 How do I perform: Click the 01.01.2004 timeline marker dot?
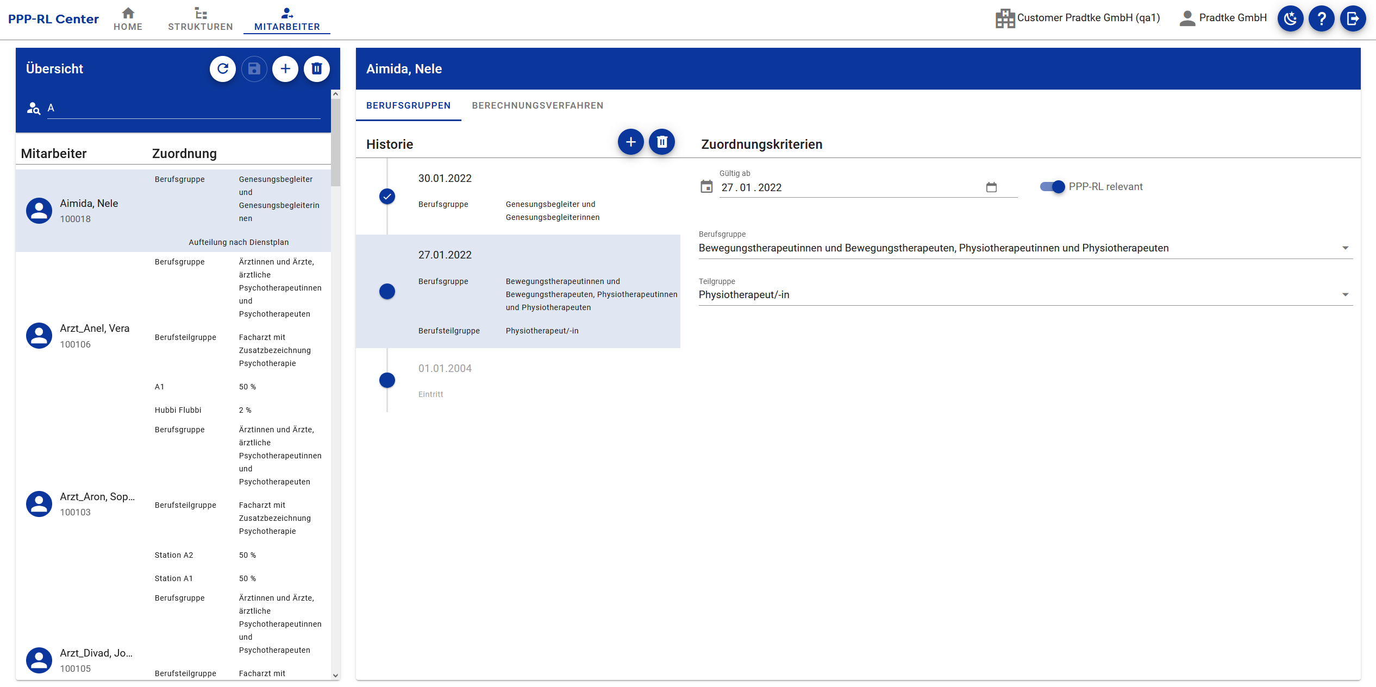click(387, 380)
